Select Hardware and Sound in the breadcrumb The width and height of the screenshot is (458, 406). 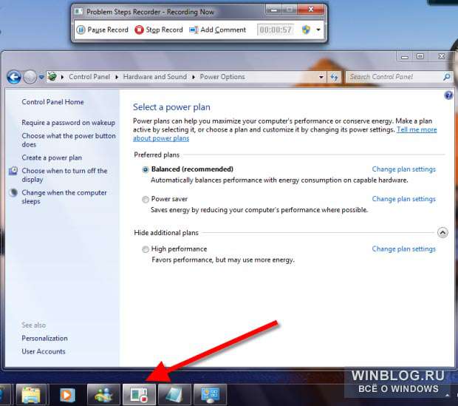tap(155, 77)
